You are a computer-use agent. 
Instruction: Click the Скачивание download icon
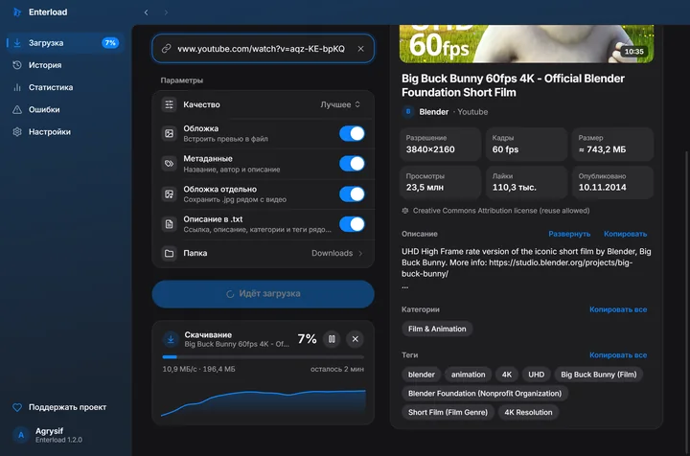[171, 339]
